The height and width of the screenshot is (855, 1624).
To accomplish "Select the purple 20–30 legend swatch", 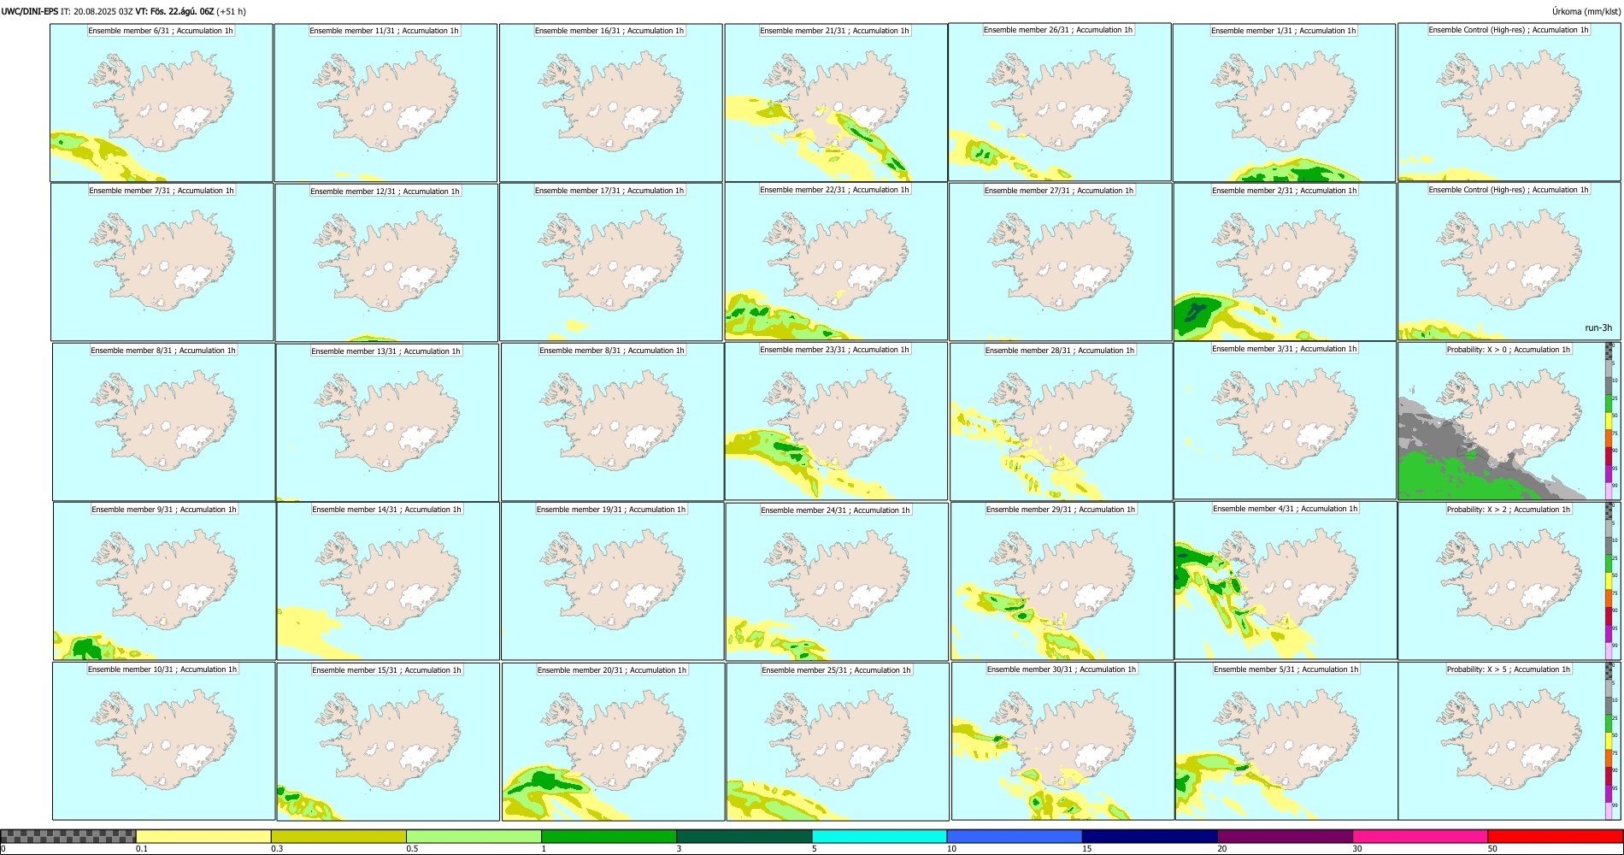I will 1285,836.
